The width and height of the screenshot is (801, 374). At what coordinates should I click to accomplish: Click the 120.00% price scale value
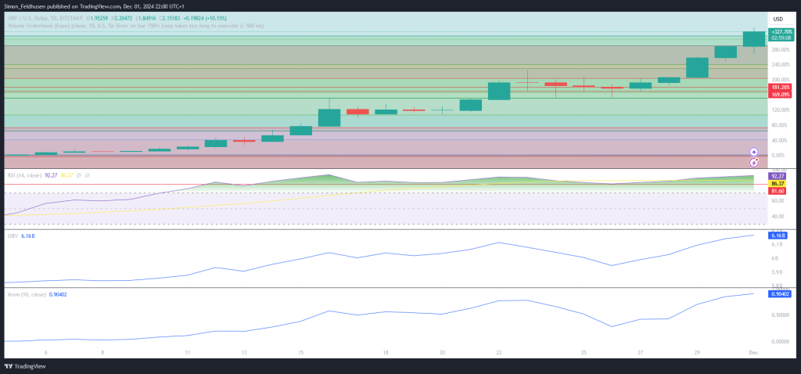tap(781, 110)
